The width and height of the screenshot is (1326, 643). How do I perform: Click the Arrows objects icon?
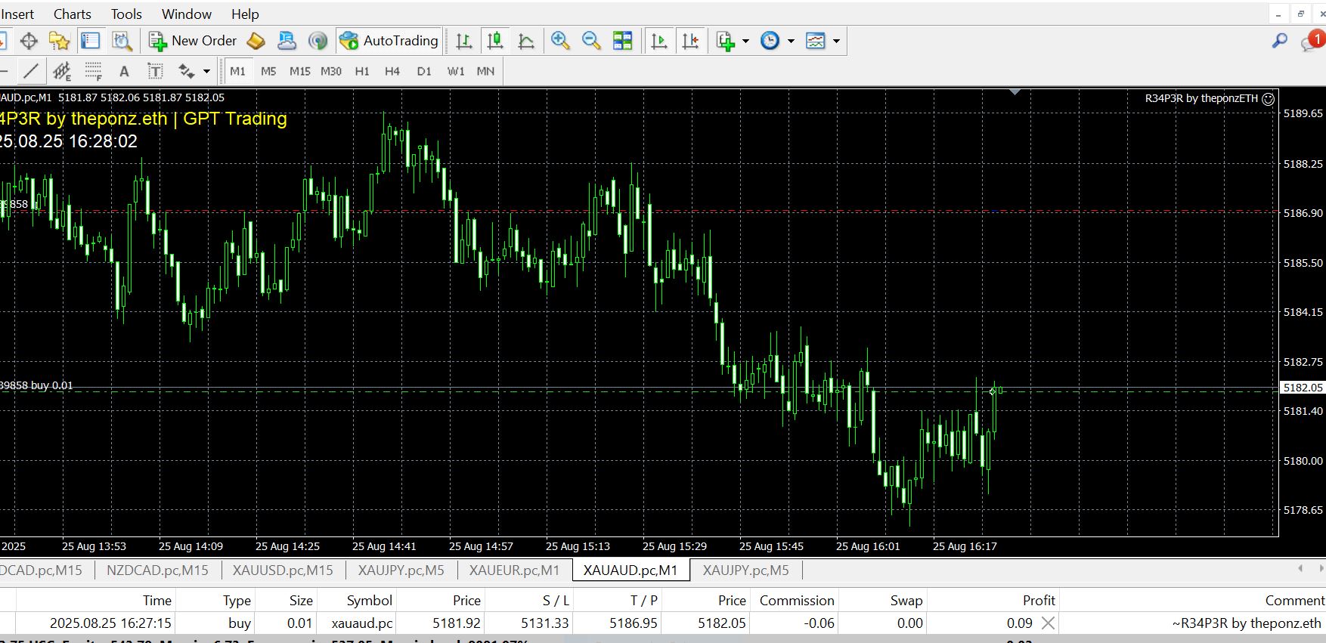click(x=186, y=71)
